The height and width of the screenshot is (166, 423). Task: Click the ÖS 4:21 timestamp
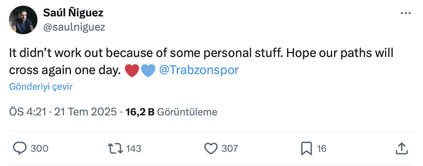pyautogui.click(x=27, y=112)
